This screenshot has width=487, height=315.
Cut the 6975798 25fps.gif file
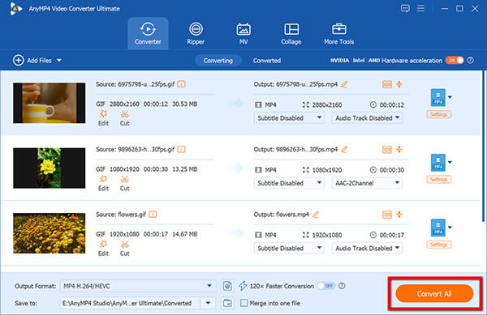click(124, 118)
